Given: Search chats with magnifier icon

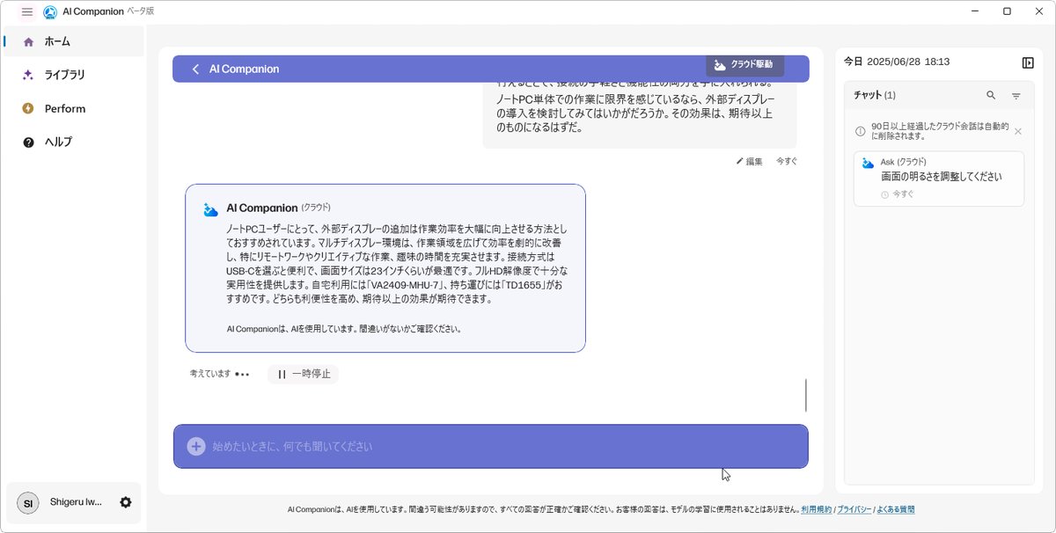Looking at the screenshot, I should click(991, 95).
